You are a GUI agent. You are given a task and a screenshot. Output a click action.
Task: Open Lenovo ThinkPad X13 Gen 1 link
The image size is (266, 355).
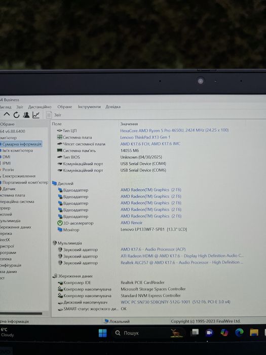click(145, 137)
